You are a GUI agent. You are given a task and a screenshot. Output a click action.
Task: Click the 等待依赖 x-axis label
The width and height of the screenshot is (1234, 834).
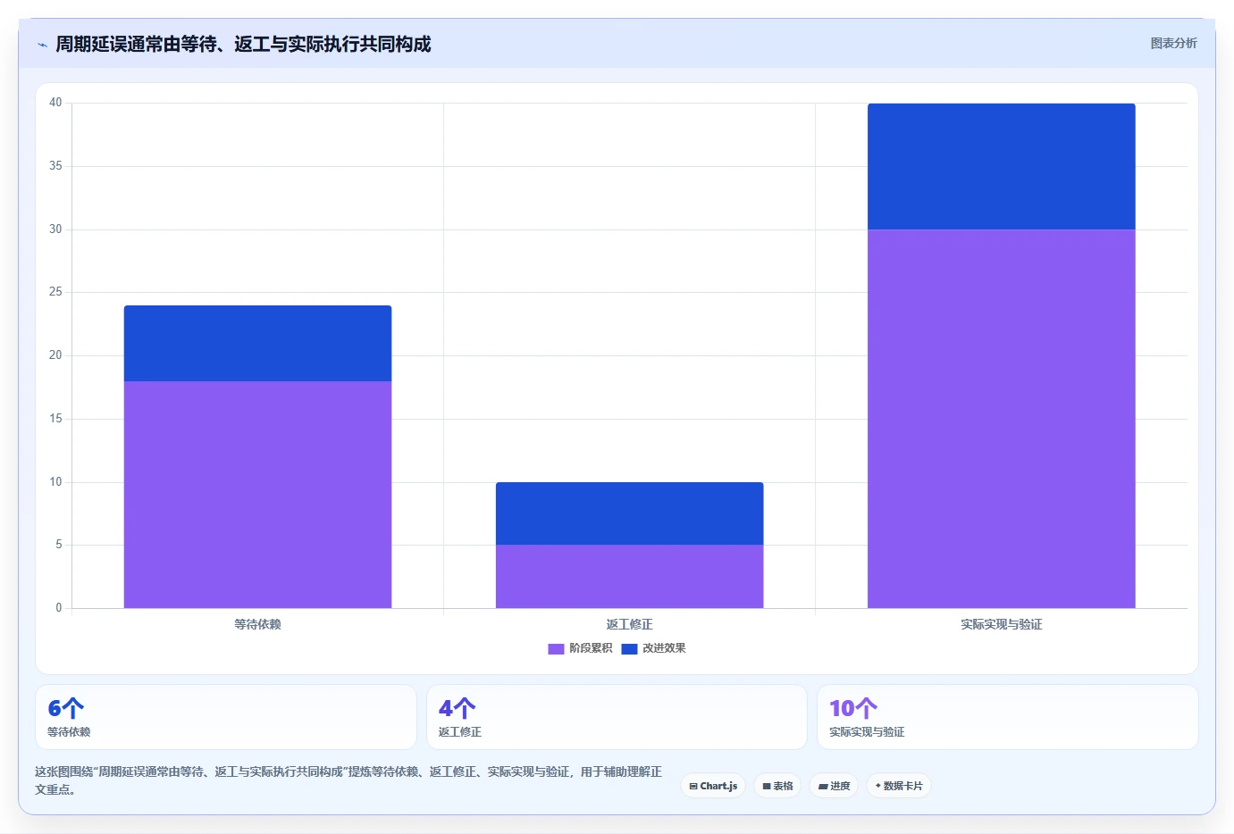pos(257,624)
